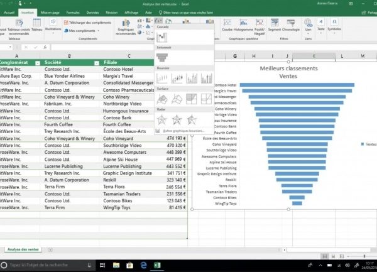Switch to the Mise en page tab

tap(50, 13)
